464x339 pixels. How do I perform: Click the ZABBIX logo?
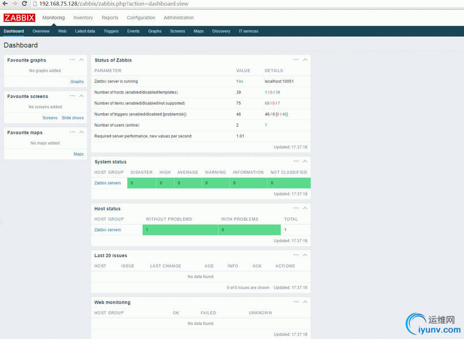pyautogui.click(x=19, y=18)
